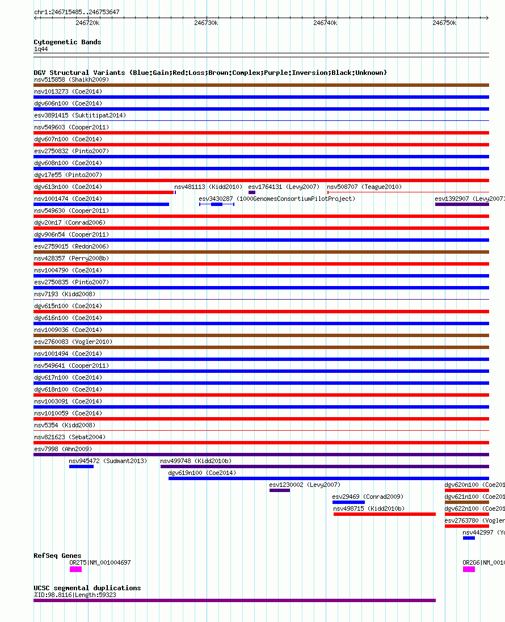The height and width of the screenshot is (622, 505).
Task: Click the esv1392907 (Levy2007) purple bar
Action: [462, 204]
